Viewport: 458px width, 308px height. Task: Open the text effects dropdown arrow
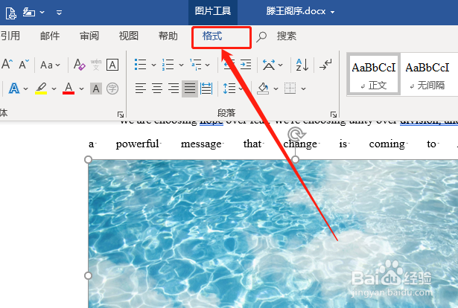pyautogui.click(x=26, y=89)
